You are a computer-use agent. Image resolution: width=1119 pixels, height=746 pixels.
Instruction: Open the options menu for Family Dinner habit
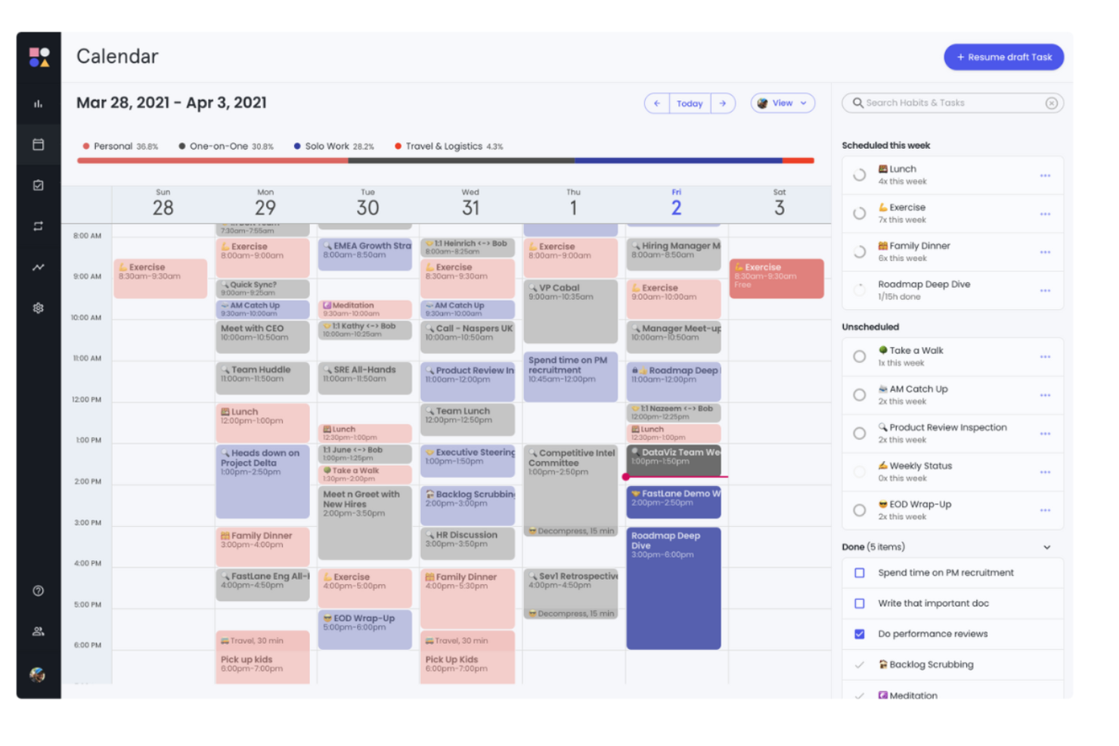1046,252
